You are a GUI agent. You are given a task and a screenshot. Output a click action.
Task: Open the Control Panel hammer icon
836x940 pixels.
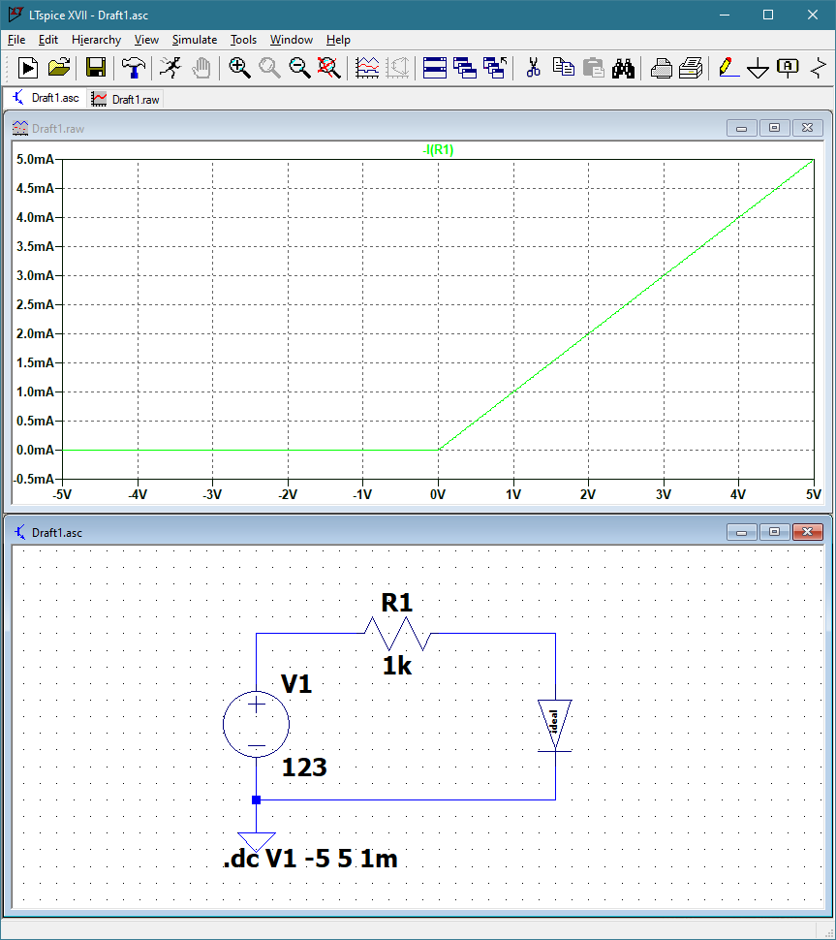click(x=133, y=68)
